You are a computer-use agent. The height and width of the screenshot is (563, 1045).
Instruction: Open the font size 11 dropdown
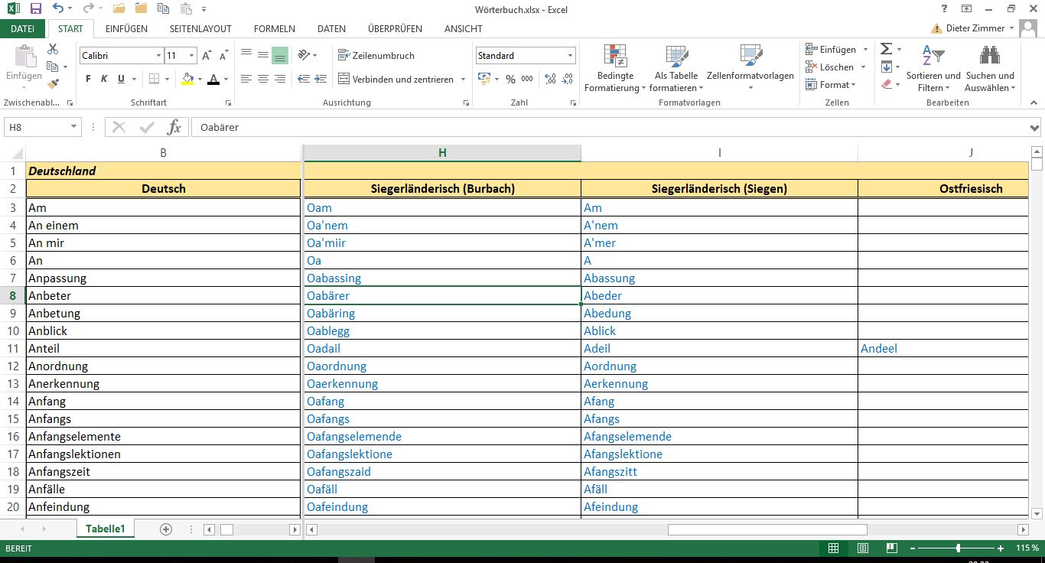tap(192, 56)
